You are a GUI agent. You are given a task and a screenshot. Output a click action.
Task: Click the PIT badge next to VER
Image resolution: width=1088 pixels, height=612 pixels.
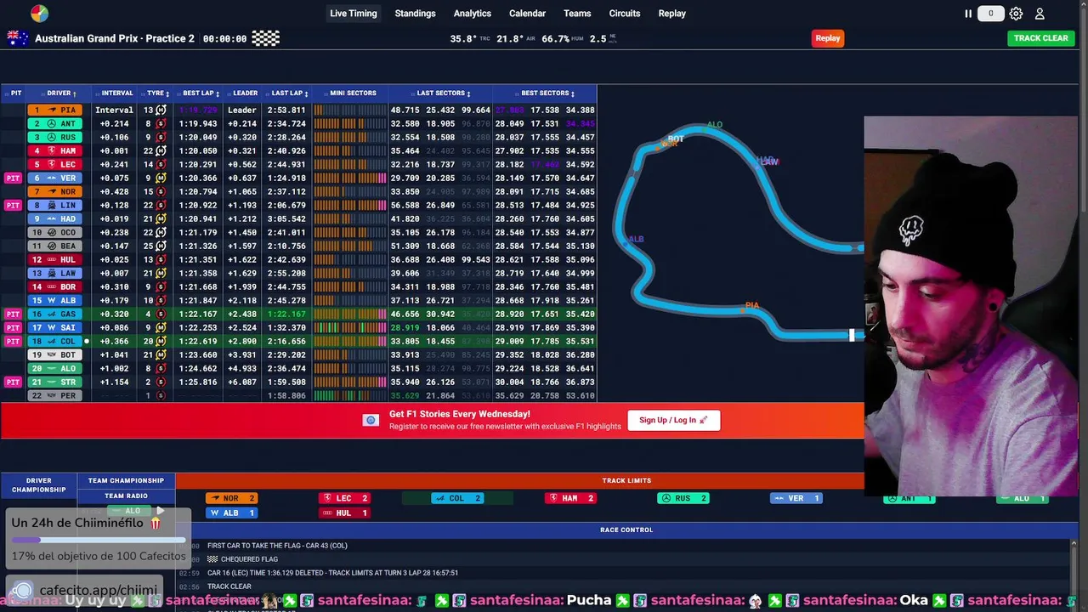pyautogui.click(x=13, y=178)
